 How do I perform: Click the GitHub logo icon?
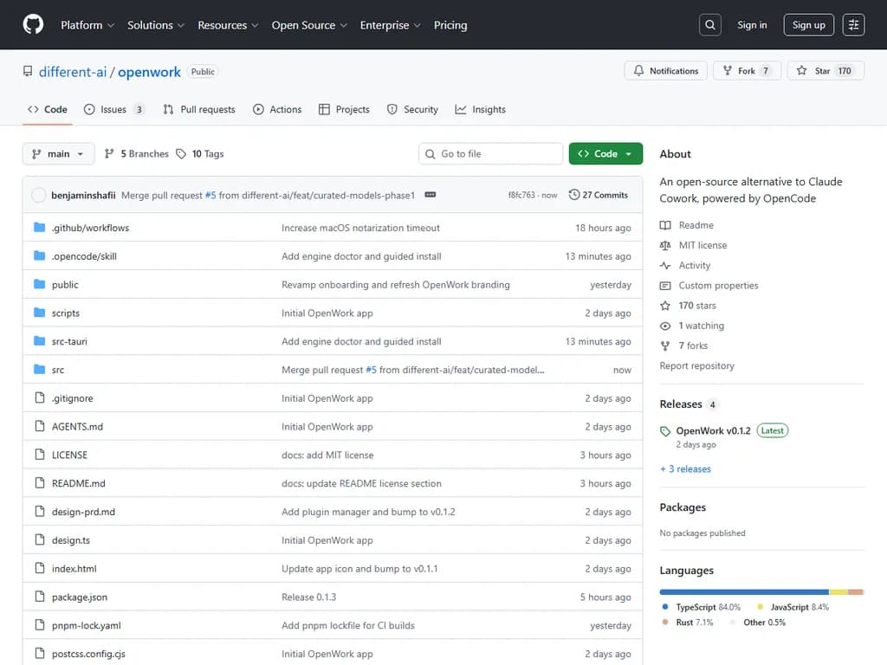(33, 25)
